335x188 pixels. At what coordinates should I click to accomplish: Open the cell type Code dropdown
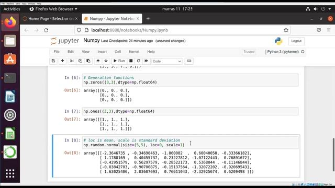coord(166,61)
